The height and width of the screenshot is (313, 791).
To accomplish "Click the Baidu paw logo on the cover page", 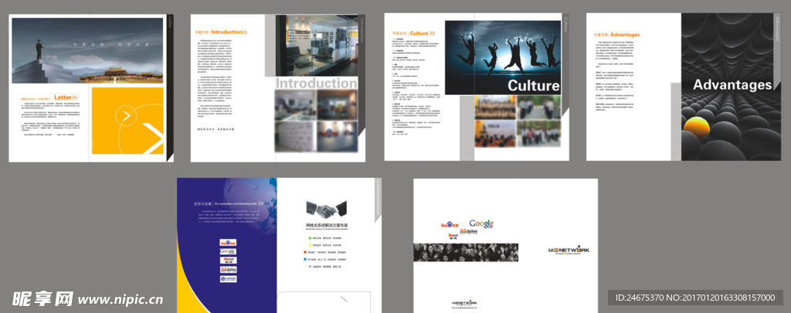I will [450, 225].
